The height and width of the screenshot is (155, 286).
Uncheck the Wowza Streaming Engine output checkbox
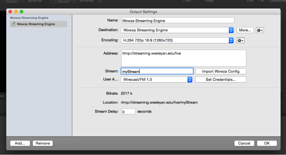13,24
